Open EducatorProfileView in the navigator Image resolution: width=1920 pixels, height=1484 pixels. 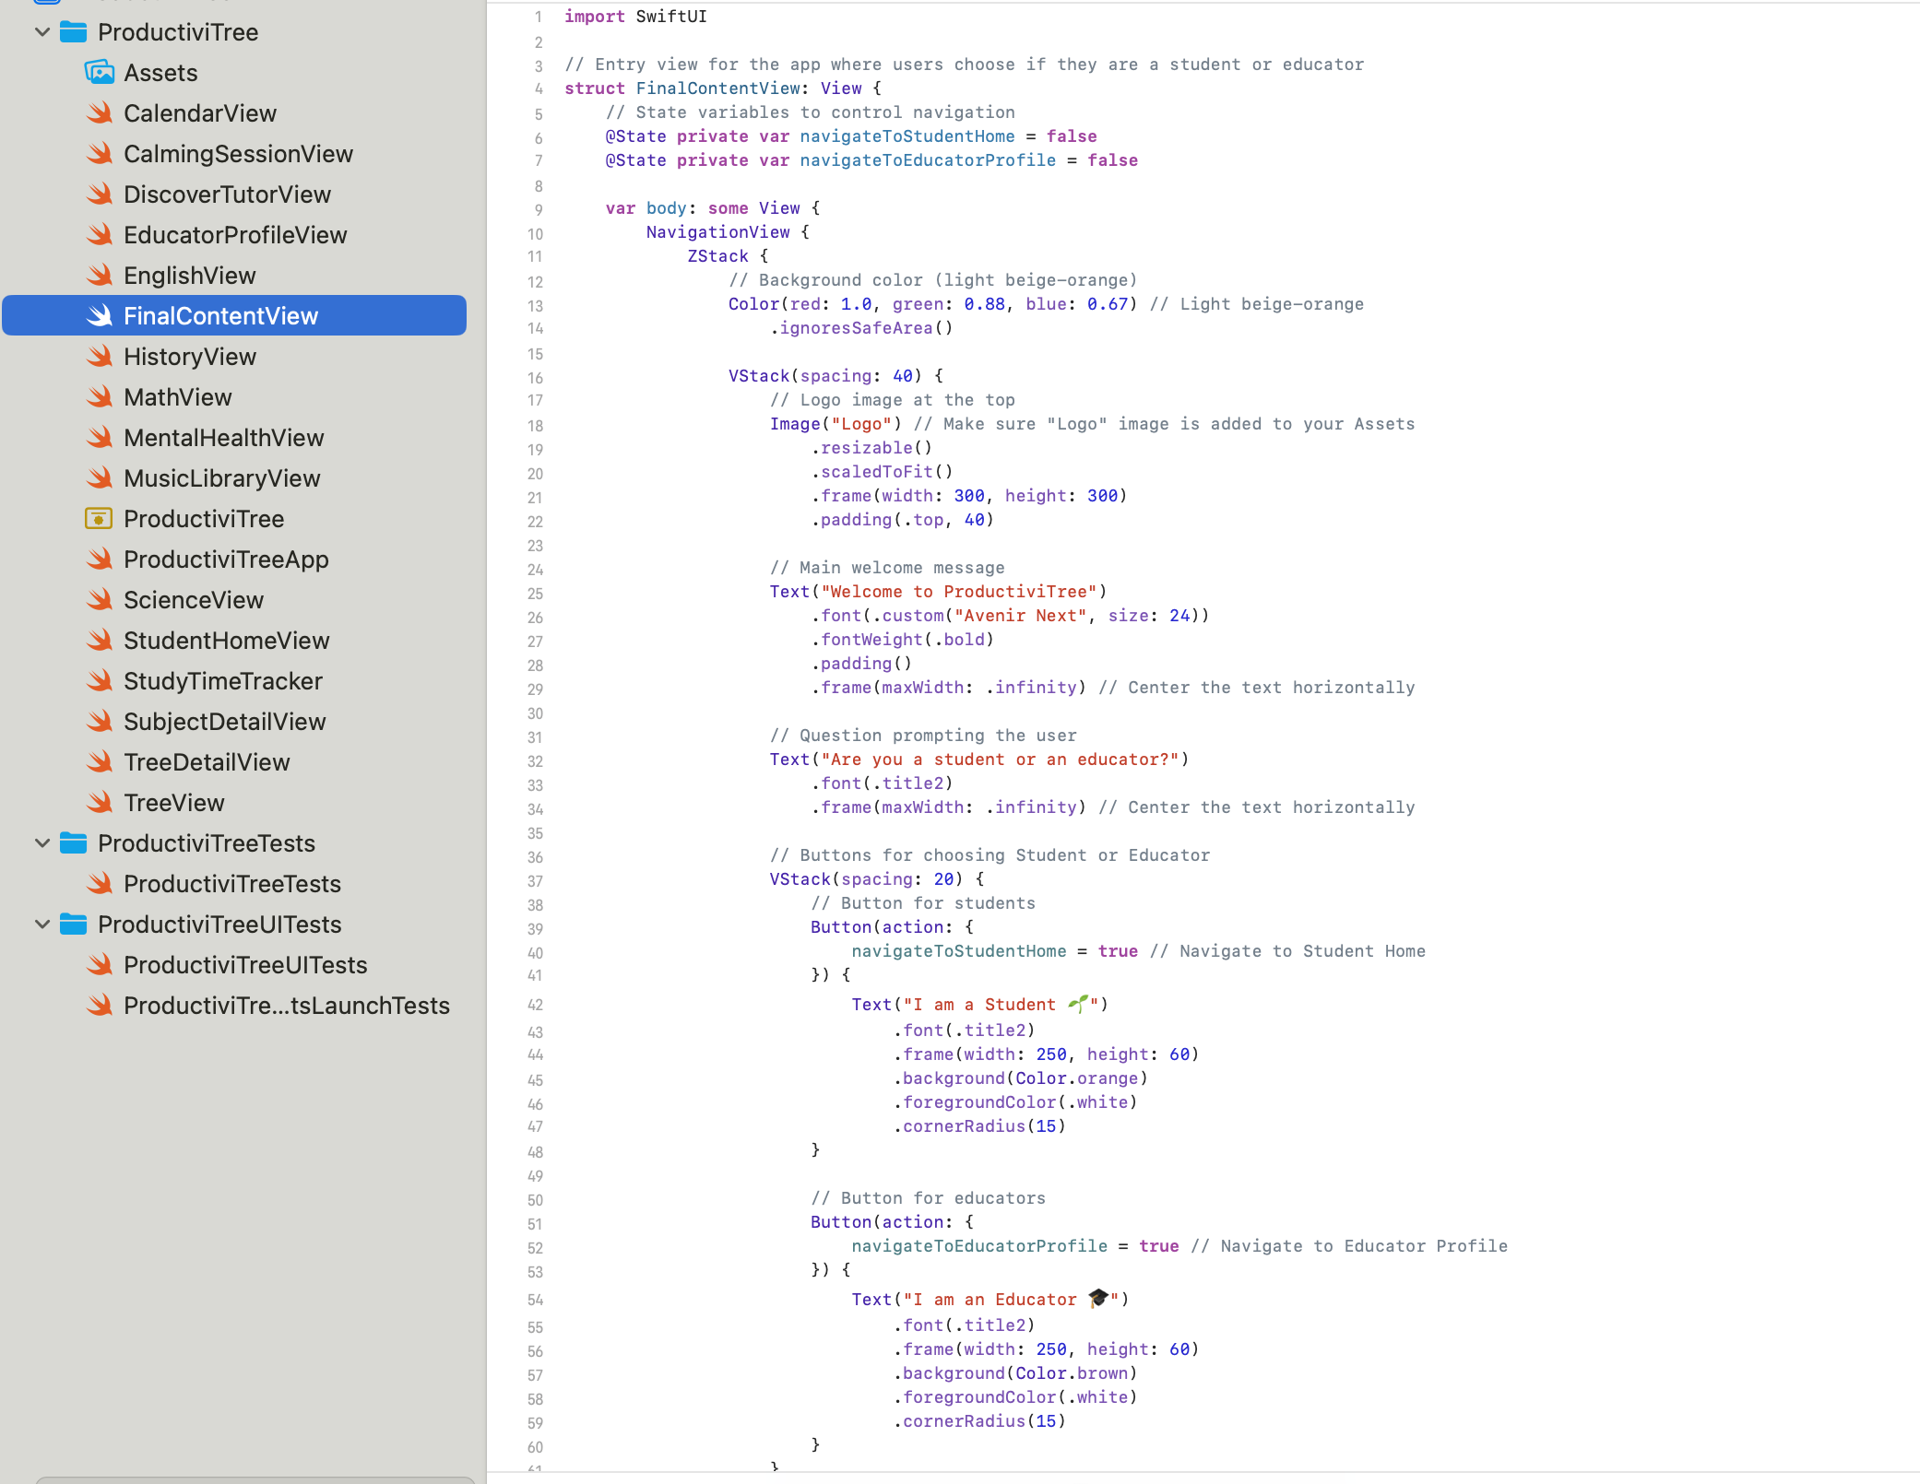tap(235, 235)
